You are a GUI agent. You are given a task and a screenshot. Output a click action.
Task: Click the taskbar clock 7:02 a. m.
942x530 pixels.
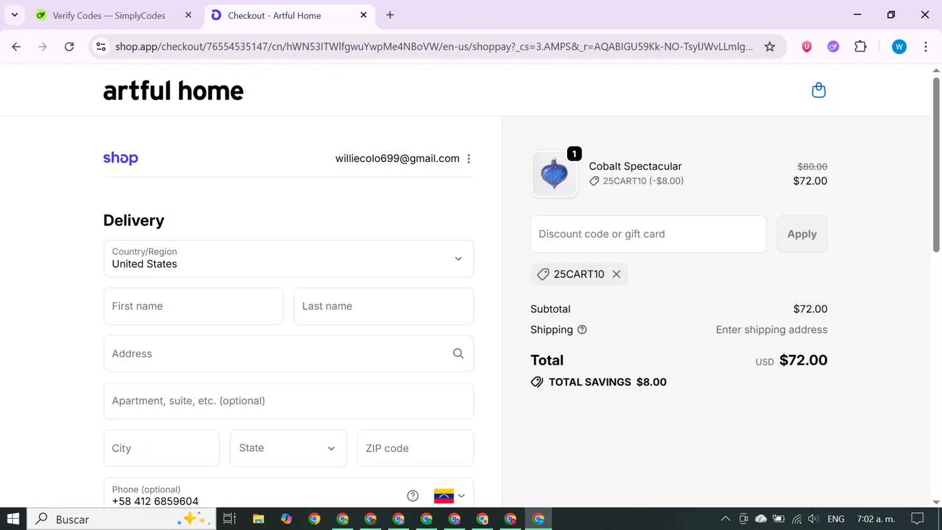[876, 519]
